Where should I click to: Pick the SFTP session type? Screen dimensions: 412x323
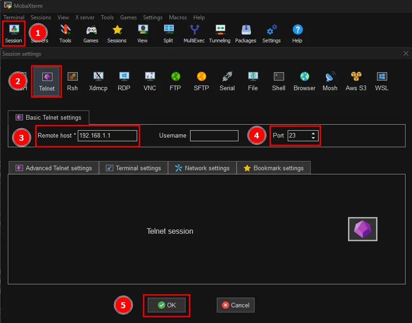coord(201,81)
